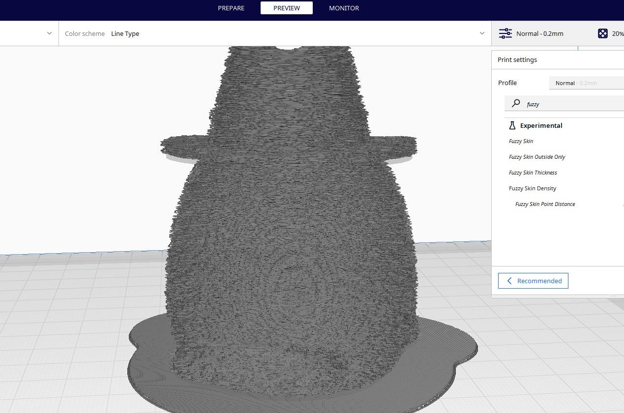Image resolution: width=624 pixels, height=413 pixels.
Task: Click the print settings sliders icon beside Normal - 0.2mm
Action: click(x=505, y=33)
